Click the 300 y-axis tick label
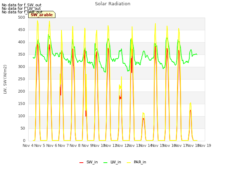Viewport: 226px width, 169px height. point(22,67)
